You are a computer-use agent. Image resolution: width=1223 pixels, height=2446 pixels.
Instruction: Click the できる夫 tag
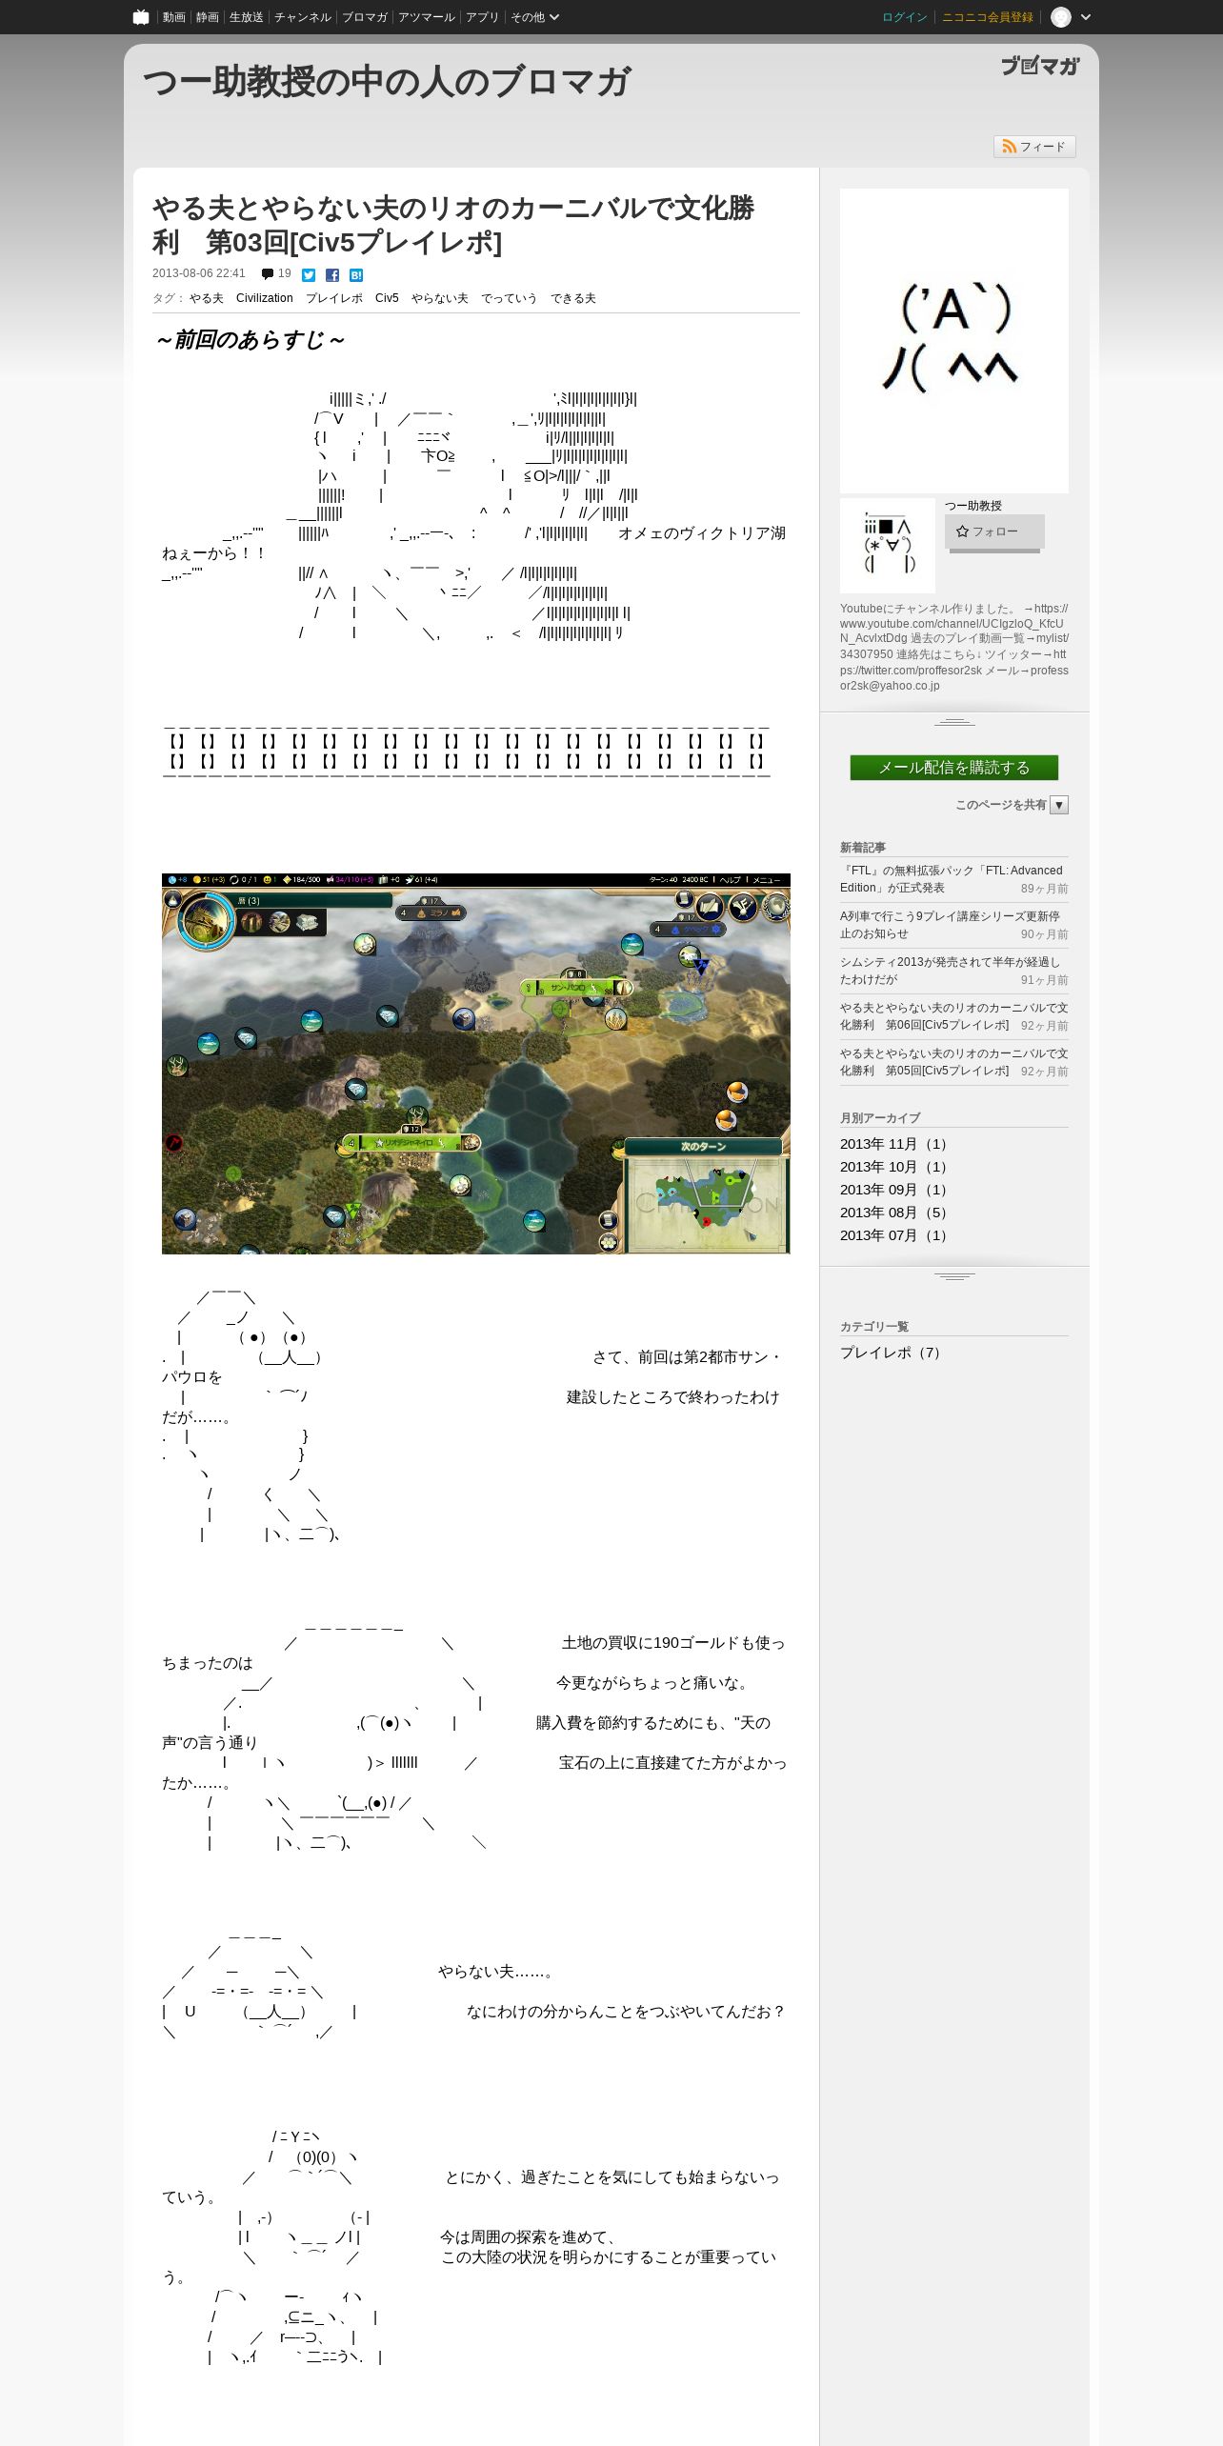(x=573, y=298)
